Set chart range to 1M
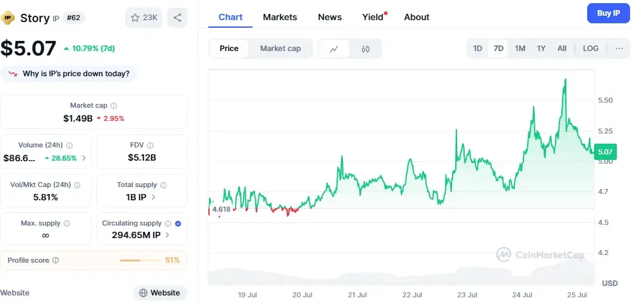This screenshot has height=303, width=632. pos(520,49)
